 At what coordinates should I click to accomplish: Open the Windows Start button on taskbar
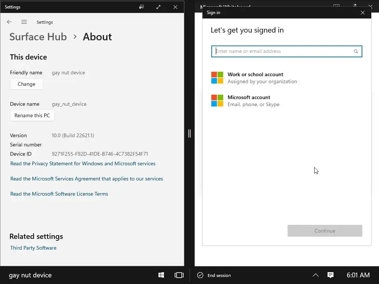coord(161,275)
